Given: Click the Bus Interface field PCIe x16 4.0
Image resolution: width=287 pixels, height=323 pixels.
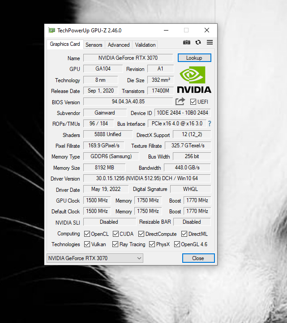Looking at the screenshot, I should [177, 124].
